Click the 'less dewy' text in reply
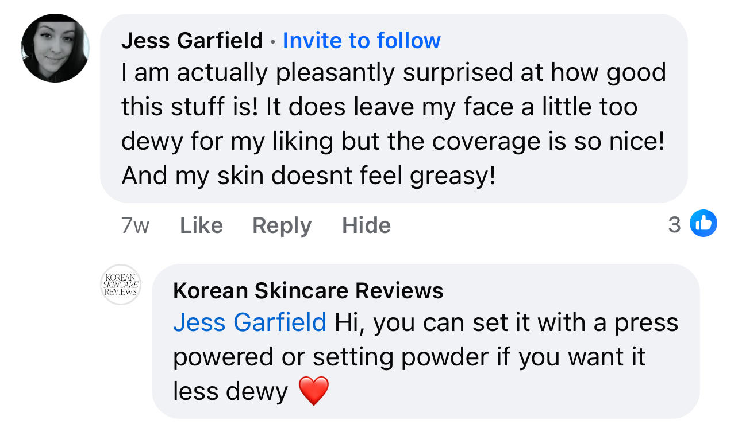The width and height of the screenshot is (738, 428). click(230, 391)
